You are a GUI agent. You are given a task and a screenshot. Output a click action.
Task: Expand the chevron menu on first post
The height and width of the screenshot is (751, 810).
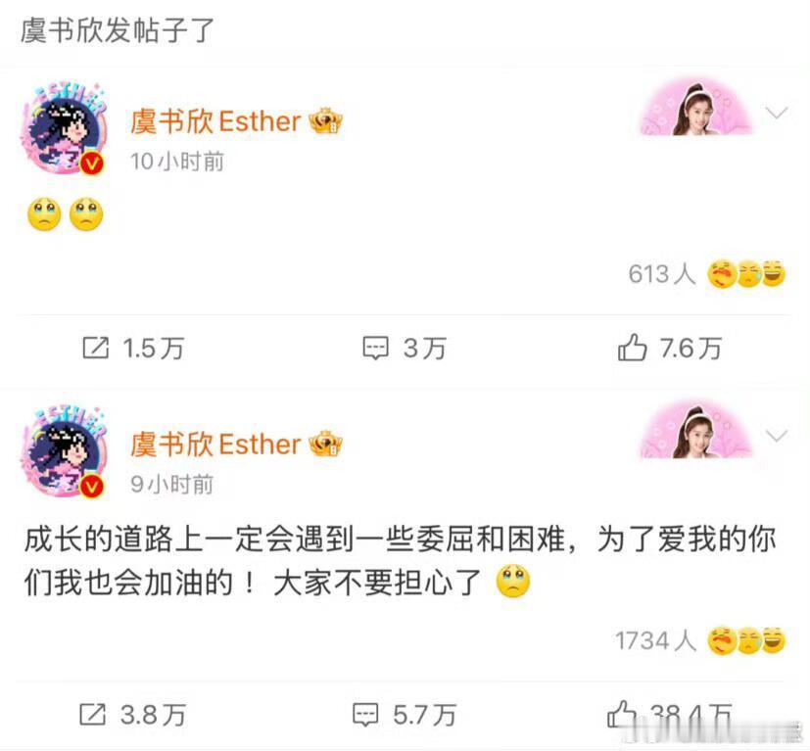tap(777, 113)
